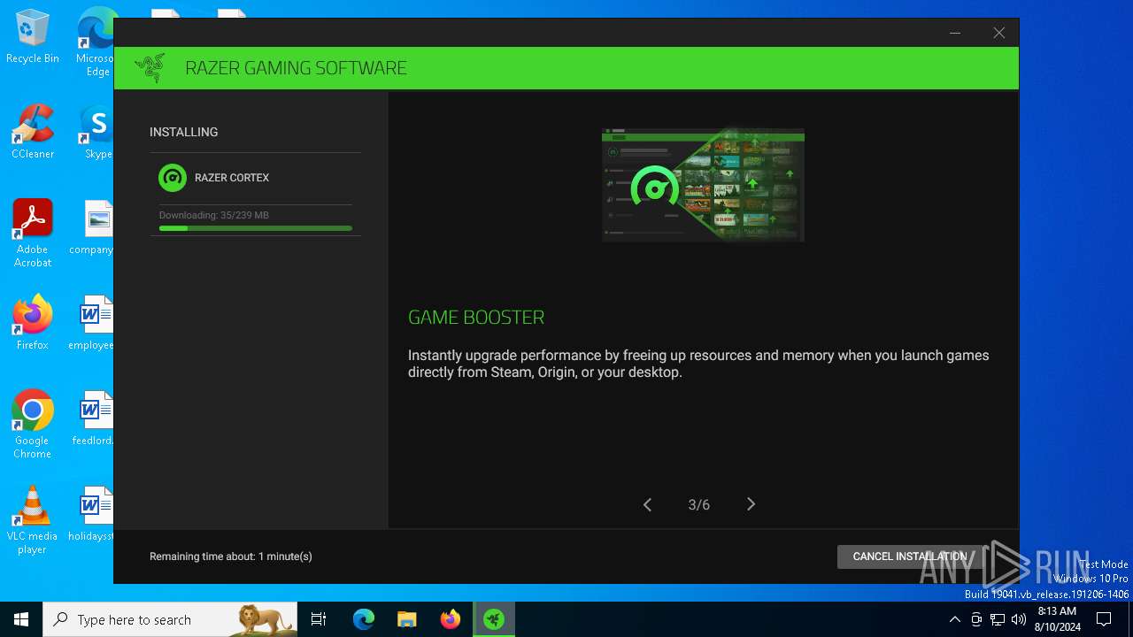Show hidden system tray icons
The image size is (1133, 637).
(x=954, y=619)
